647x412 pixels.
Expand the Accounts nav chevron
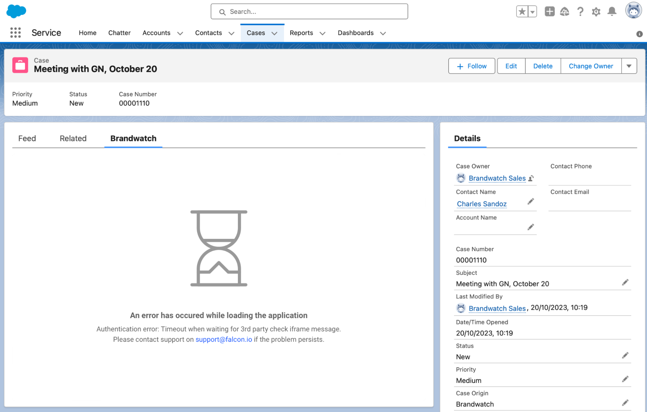180,33
